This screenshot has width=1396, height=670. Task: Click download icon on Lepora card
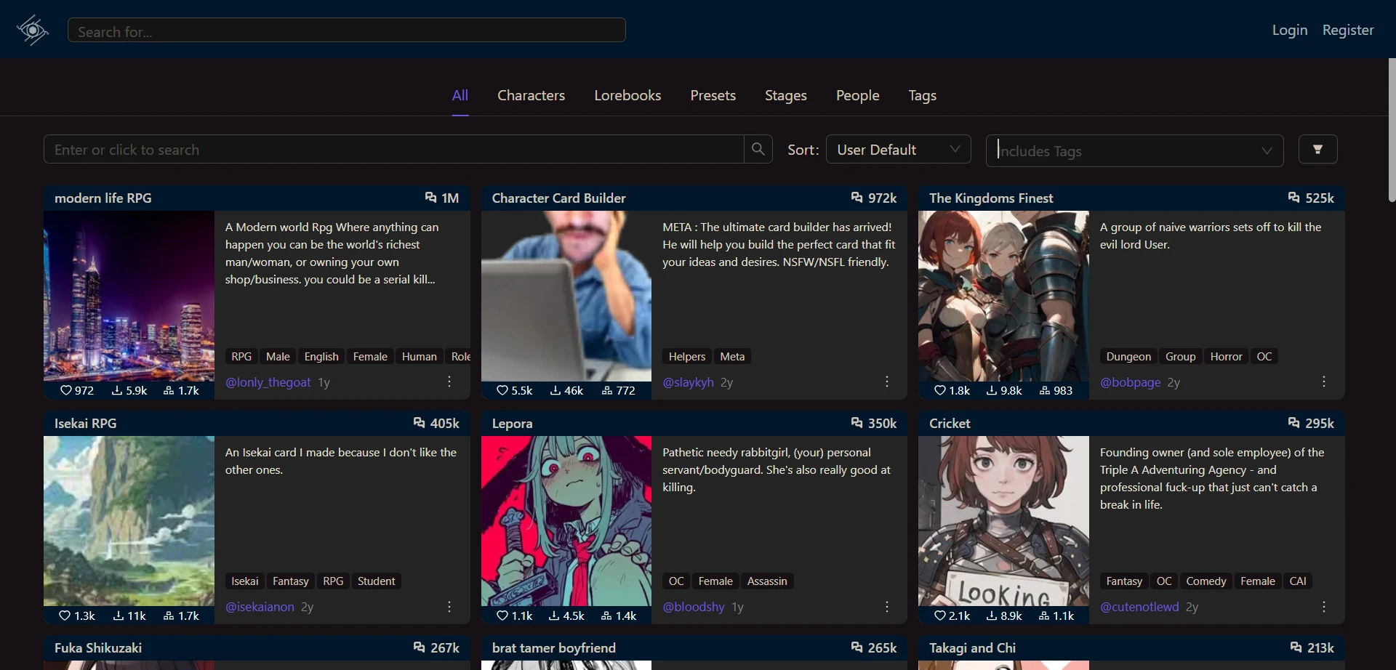pos(554,615)
